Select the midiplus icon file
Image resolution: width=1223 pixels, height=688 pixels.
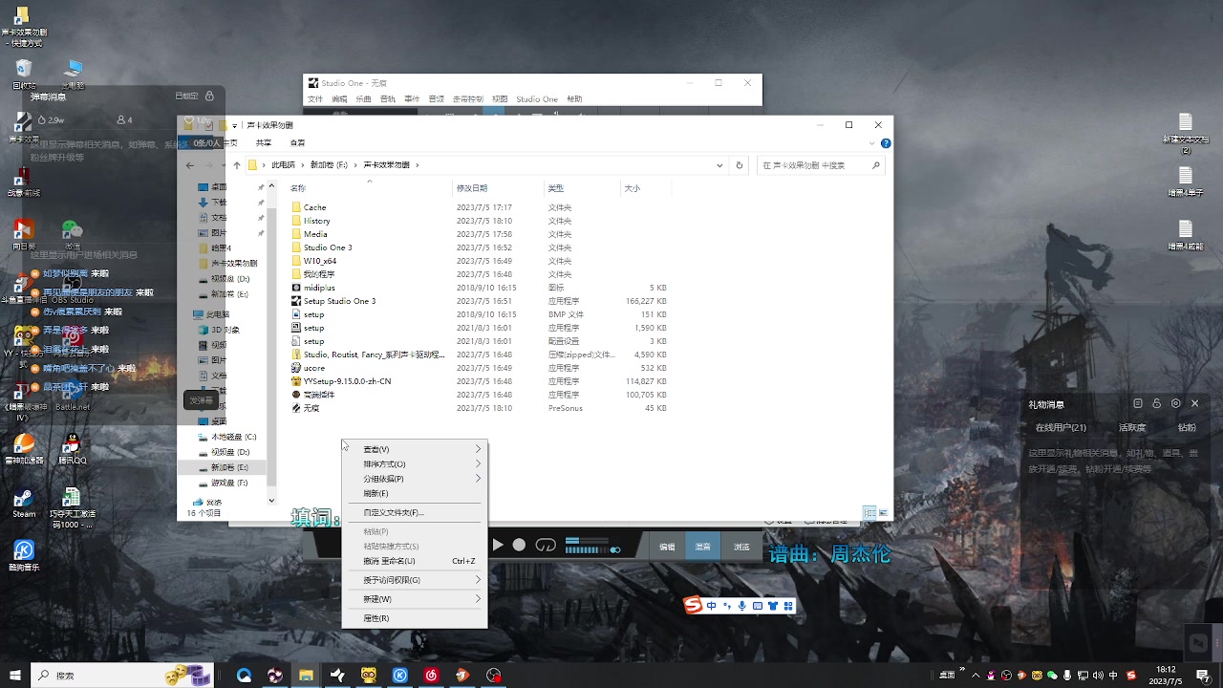pos(296,288)
